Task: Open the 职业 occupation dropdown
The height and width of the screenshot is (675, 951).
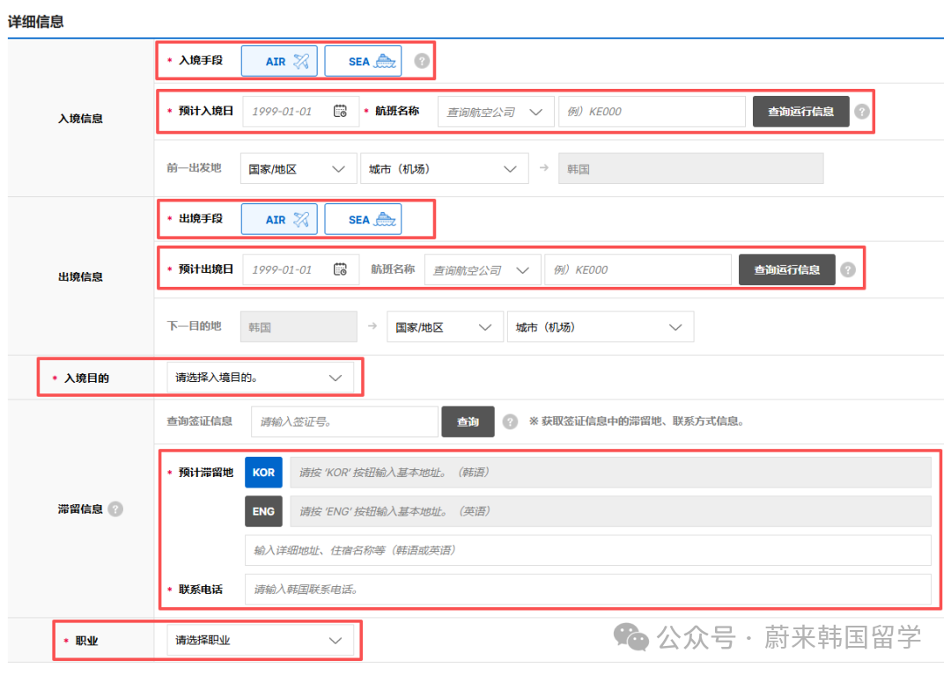Action: coord(262,642)
